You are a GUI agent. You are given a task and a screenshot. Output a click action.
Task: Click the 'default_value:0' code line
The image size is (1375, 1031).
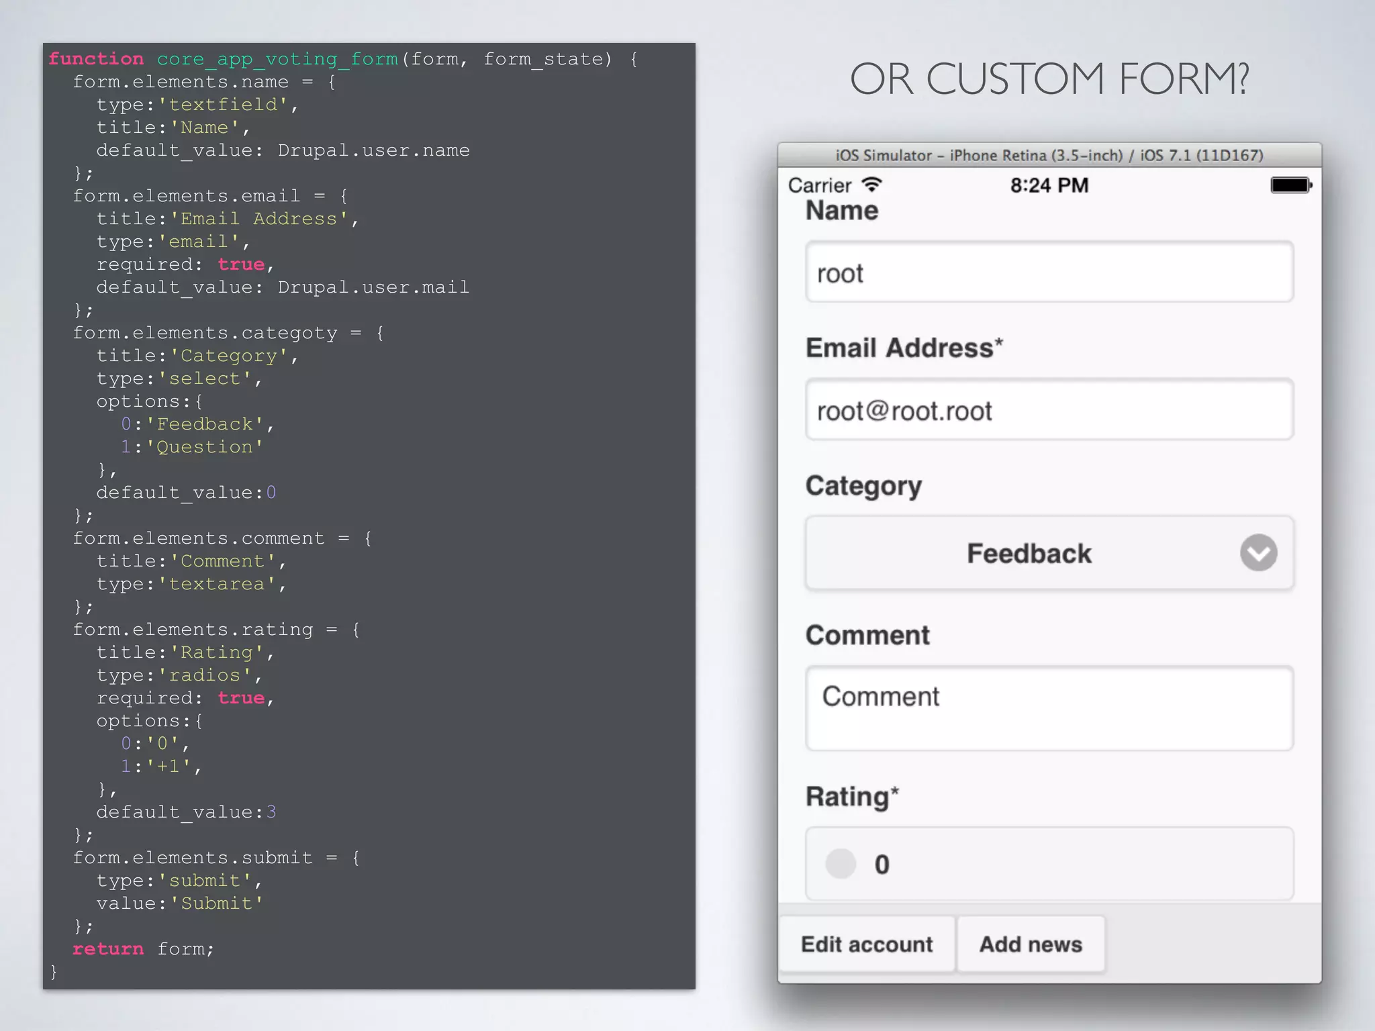click(186, 493)
